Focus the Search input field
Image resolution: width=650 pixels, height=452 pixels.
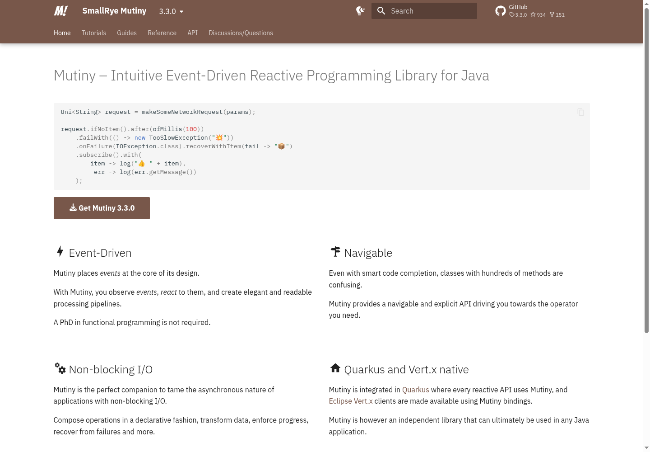click(x=424, y=11)
